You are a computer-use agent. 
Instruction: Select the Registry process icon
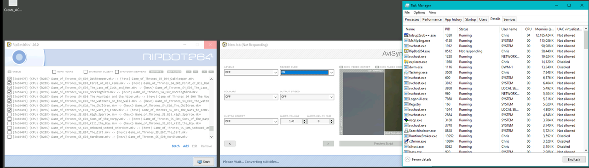click(406, 104)
